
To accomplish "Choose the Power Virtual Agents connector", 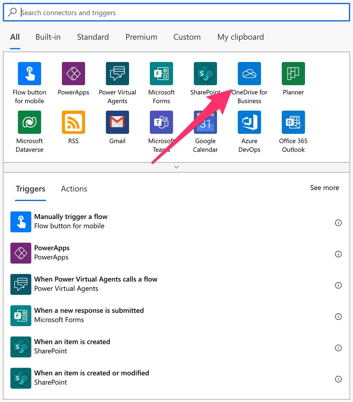I will pyautogui.click(x=117, y=74).
